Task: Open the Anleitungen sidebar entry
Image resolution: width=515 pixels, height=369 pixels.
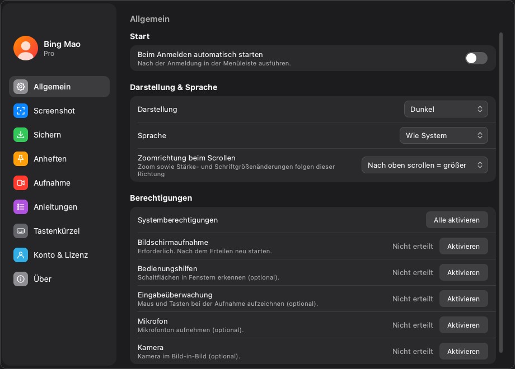Action: [59, 207]
